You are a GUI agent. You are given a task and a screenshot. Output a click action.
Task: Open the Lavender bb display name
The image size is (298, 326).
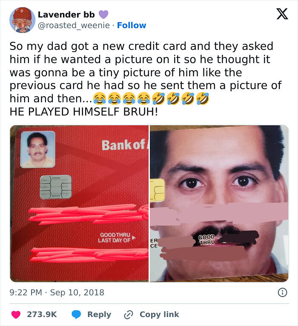pos(66,14)
